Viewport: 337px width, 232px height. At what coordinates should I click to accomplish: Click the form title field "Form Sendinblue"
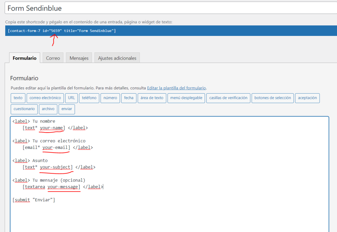171,8
